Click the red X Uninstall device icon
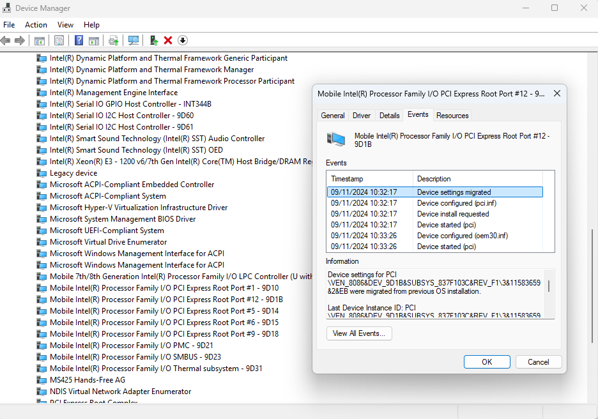 168,40
